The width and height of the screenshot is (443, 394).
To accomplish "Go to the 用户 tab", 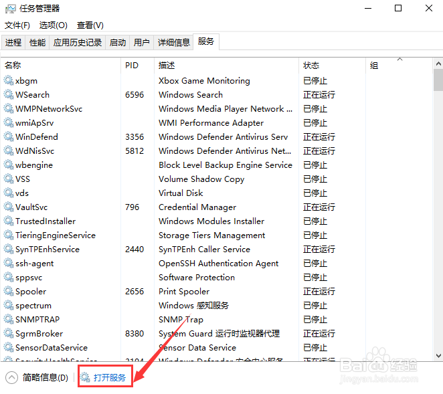I will (x=142, y=43).
